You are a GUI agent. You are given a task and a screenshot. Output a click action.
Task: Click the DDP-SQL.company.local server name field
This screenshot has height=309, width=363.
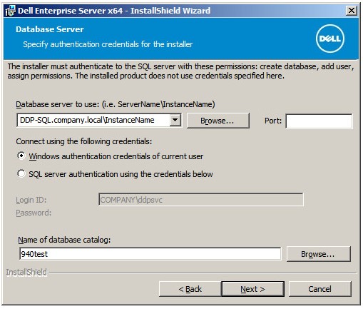tap(93, 120)
